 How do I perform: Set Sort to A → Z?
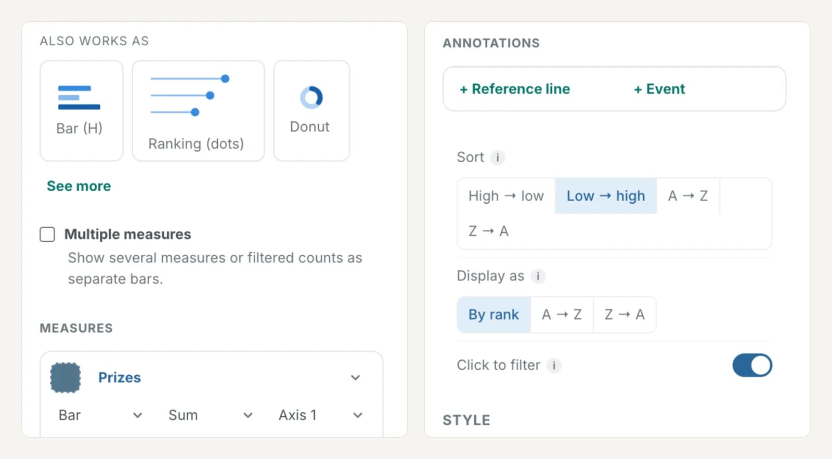pyautogui.click(x=688, y=196)
